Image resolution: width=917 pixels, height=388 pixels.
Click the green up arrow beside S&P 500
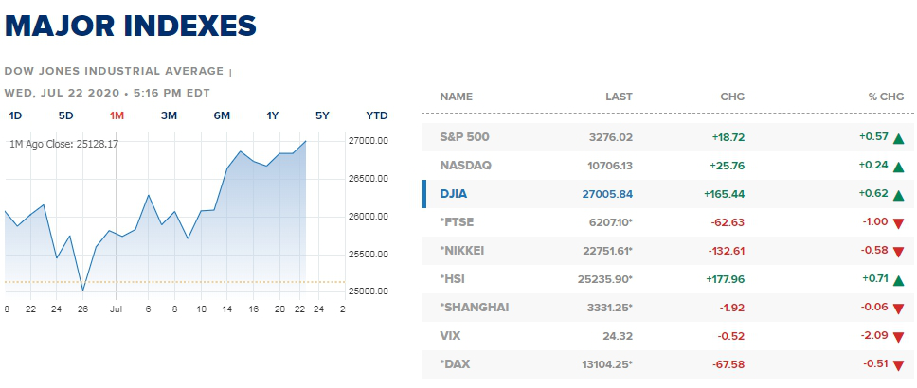coord(898,139)
